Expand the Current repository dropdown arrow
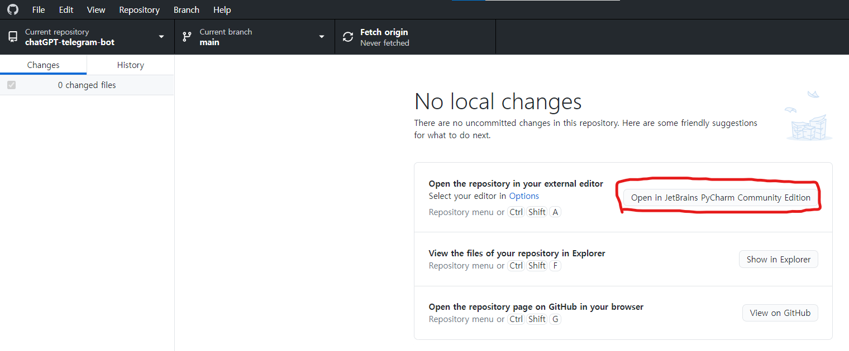This screenshot has height=351, width=849. coord(161,37)
